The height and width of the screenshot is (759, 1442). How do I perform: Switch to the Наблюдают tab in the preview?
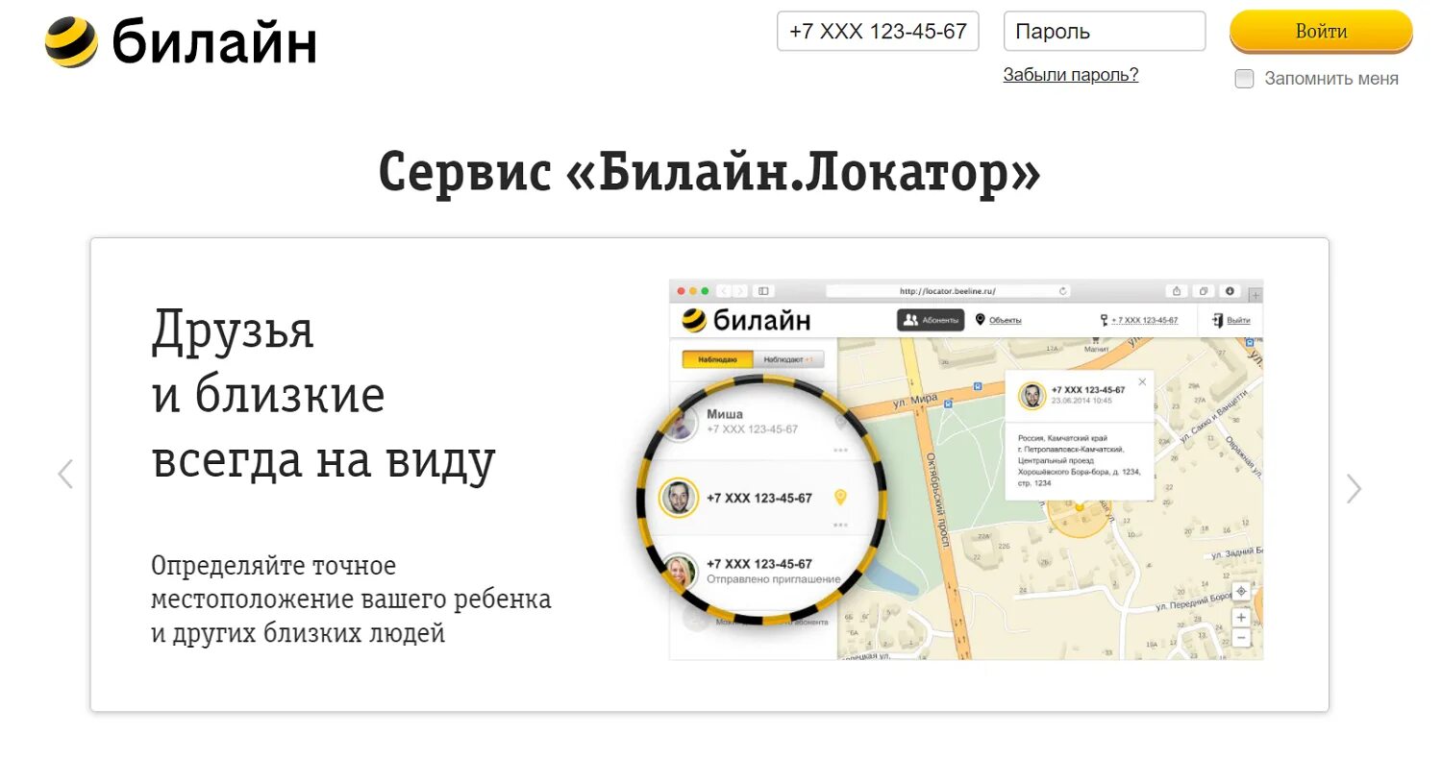pos(788,359)
